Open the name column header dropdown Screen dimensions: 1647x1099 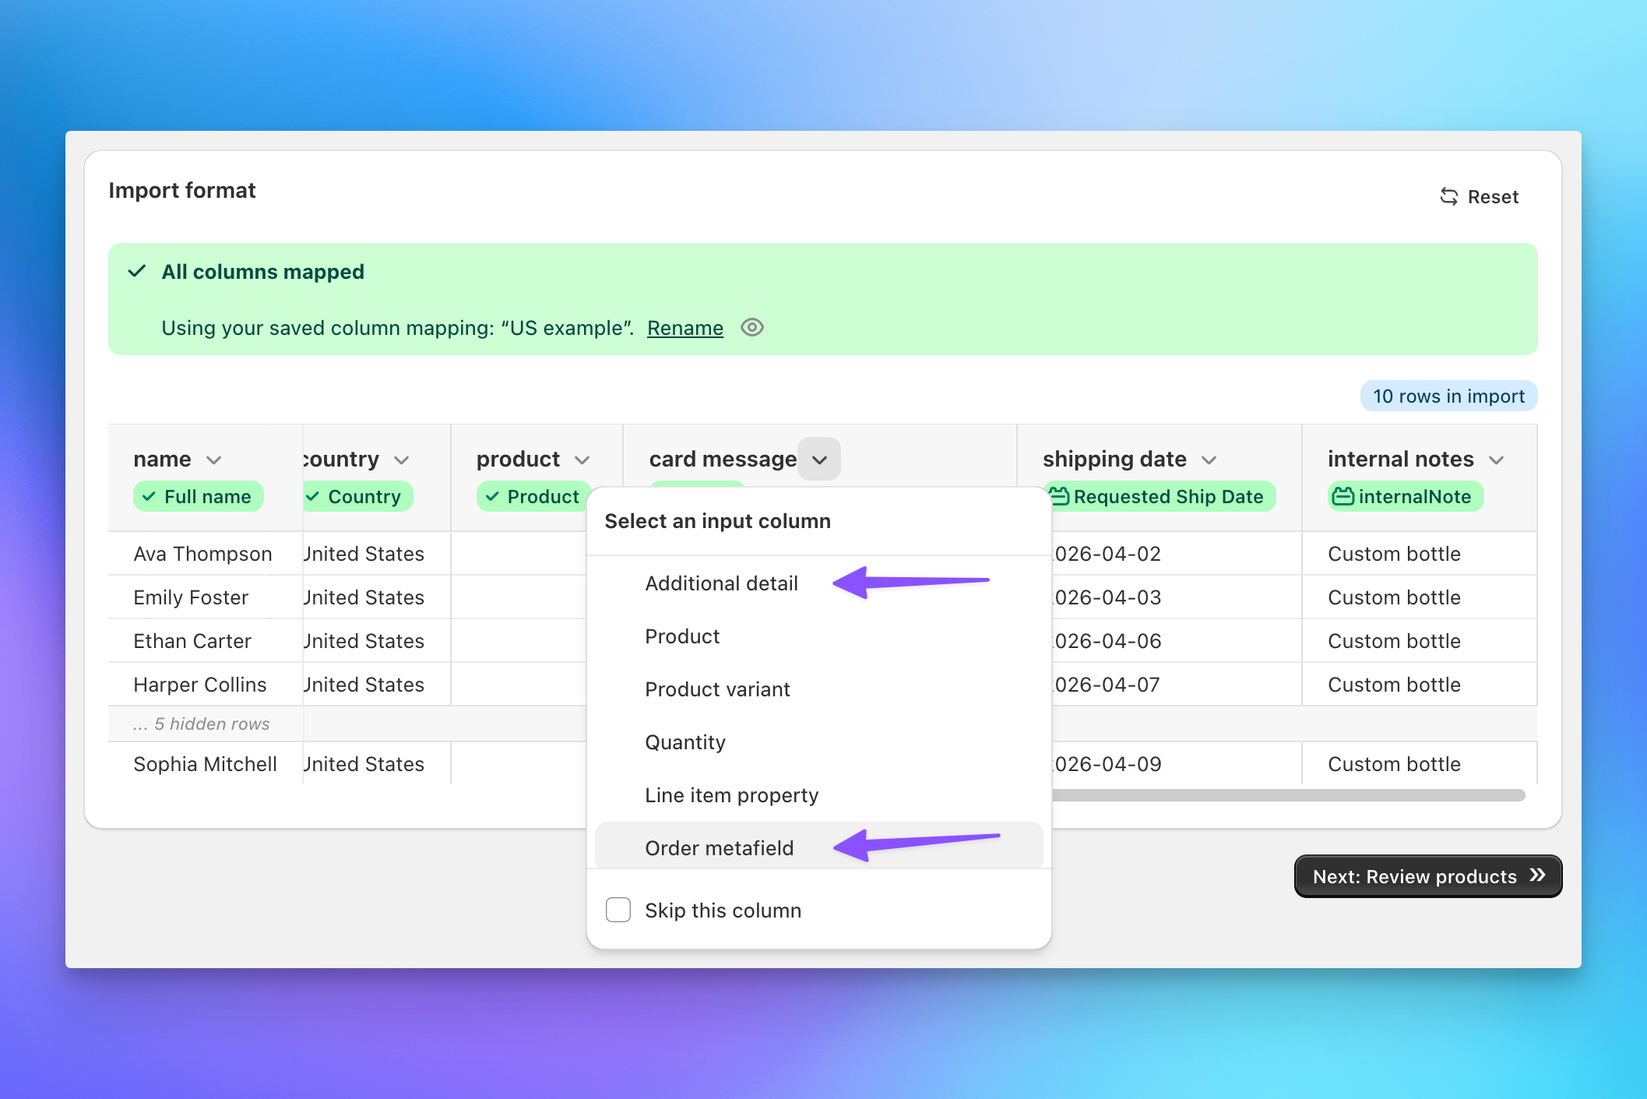tap(215, 459)
